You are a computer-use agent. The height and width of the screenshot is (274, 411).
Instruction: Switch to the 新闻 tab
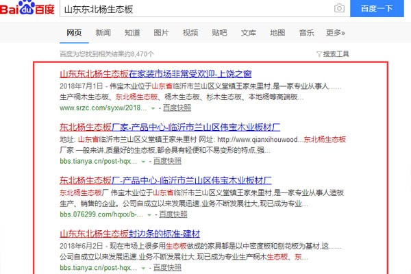coord(103,33)
